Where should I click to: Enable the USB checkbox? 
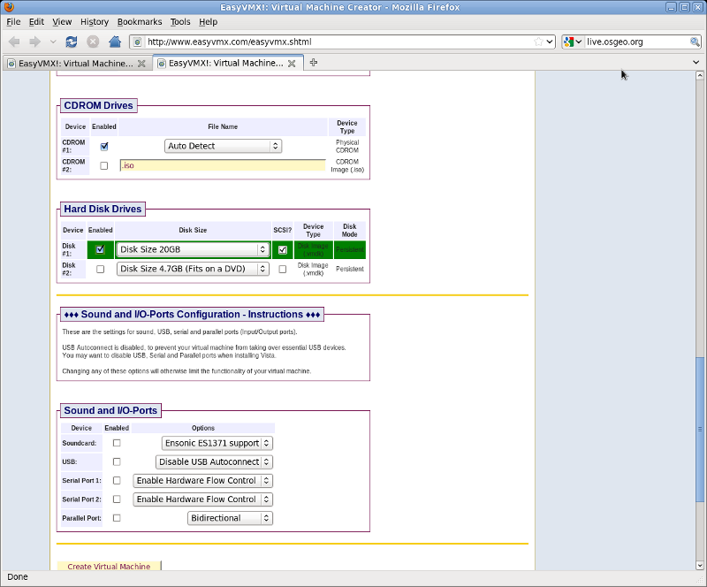[117, 461]
